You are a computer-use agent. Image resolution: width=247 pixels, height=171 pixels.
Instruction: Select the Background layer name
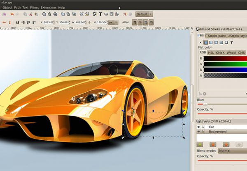pos(217,132)
